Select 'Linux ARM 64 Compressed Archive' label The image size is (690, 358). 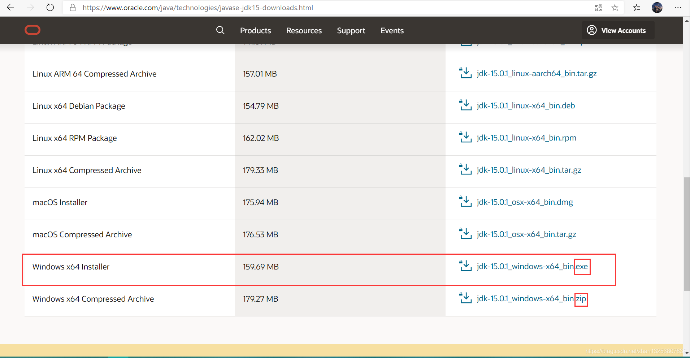tap(94, 74)
